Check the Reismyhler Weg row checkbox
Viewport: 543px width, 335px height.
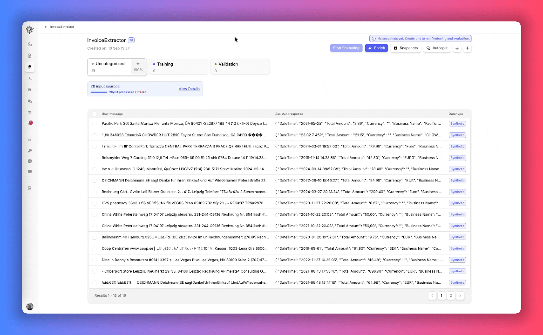pyautogui.click(x=95, y=158)
